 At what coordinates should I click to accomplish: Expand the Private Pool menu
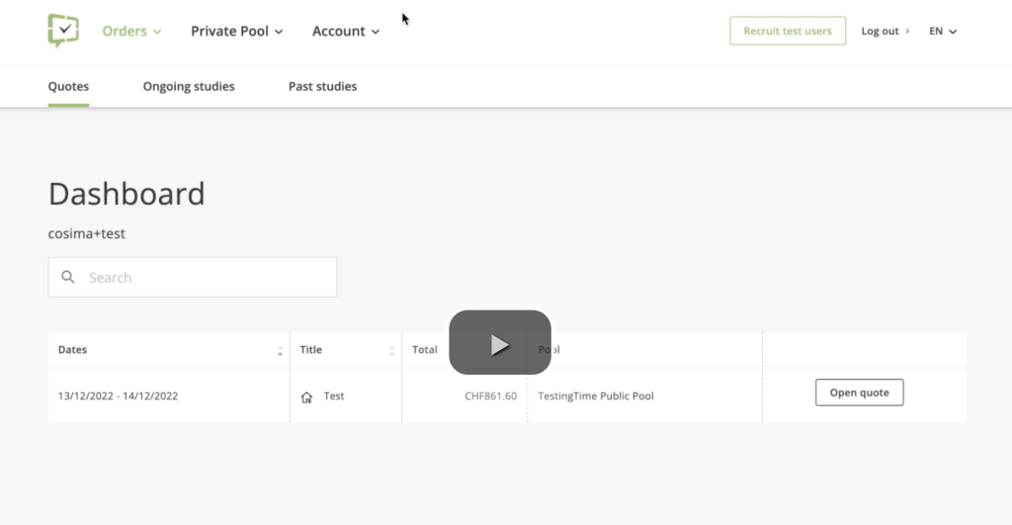click(x=237, y=31)
